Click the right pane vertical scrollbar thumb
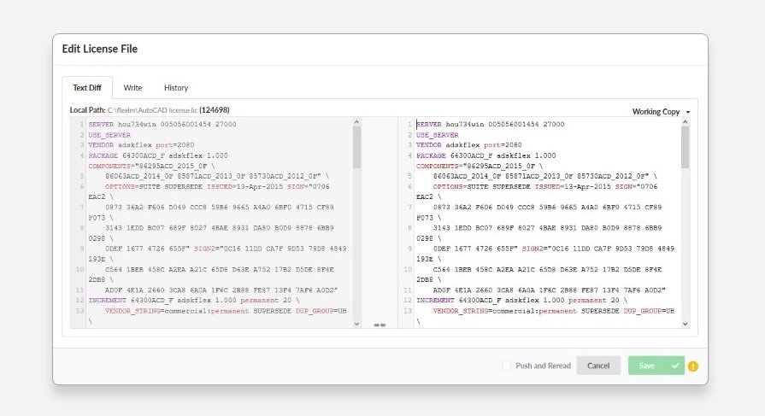This screenshot has height=416, width=765. tap(685, 147)
